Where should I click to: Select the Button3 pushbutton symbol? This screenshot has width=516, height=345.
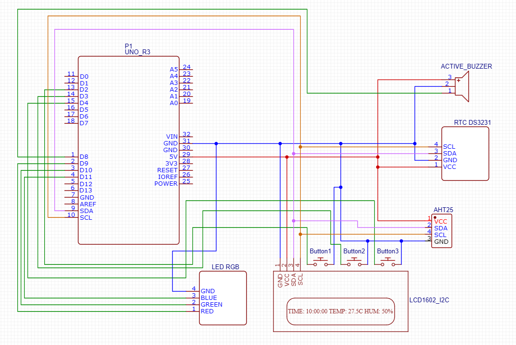coord(388,262)
